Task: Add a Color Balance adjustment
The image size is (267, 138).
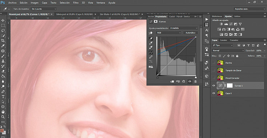Action: point(224,29)
